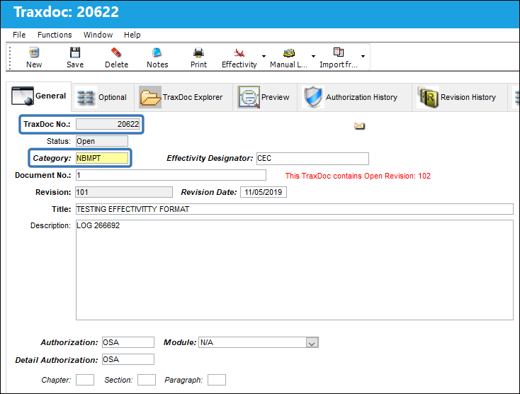Click the Section input box

point(147,380)
